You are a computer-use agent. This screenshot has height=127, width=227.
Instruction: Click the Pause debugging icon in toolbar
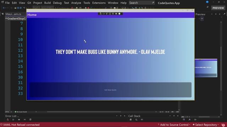pyautogui.click(x=85, y=8)
